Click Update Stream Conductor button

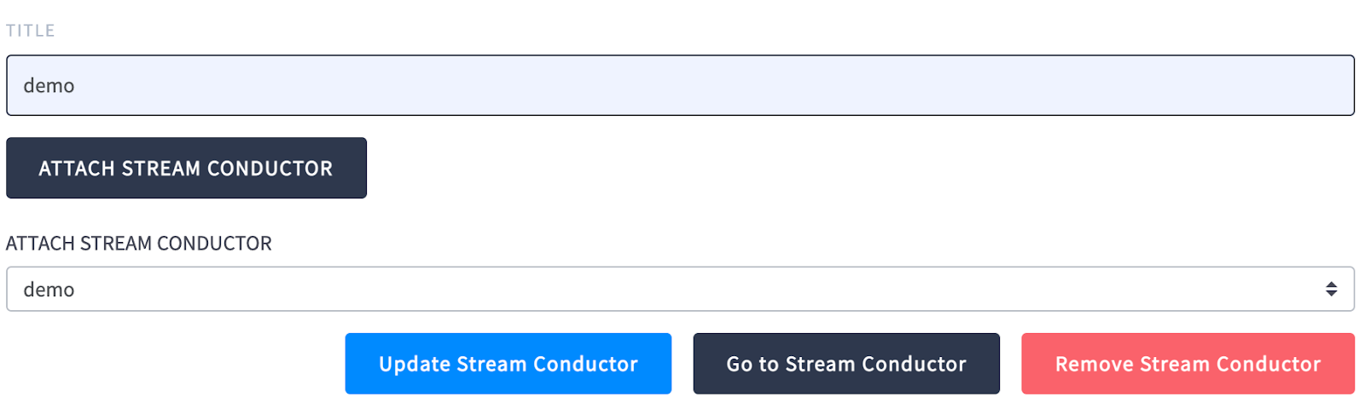[508, 364]
